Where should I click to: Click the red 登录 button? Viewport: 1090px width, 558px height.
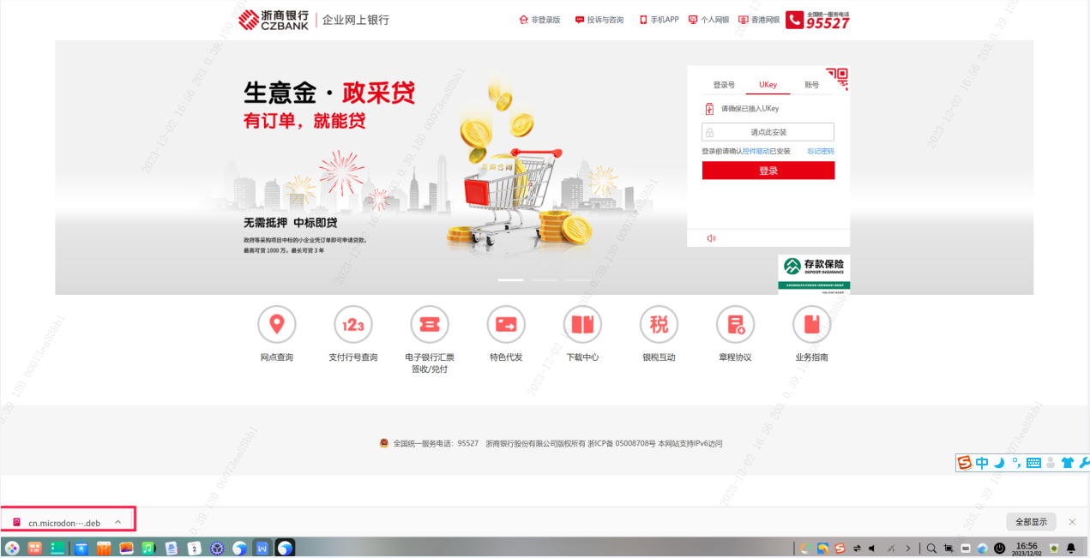(768, 171)
